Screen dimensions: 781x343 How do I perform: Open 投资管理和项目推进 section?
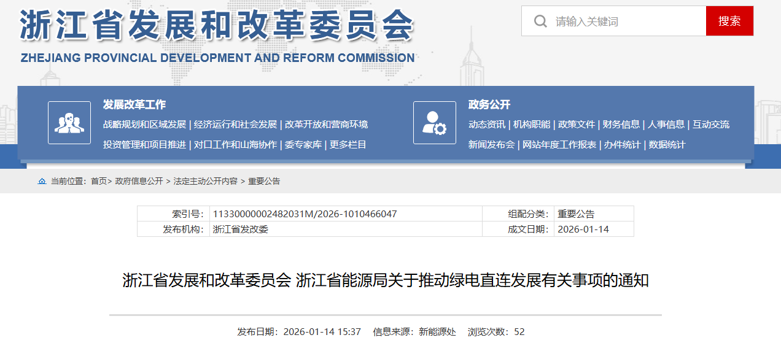tap(144, 145)
